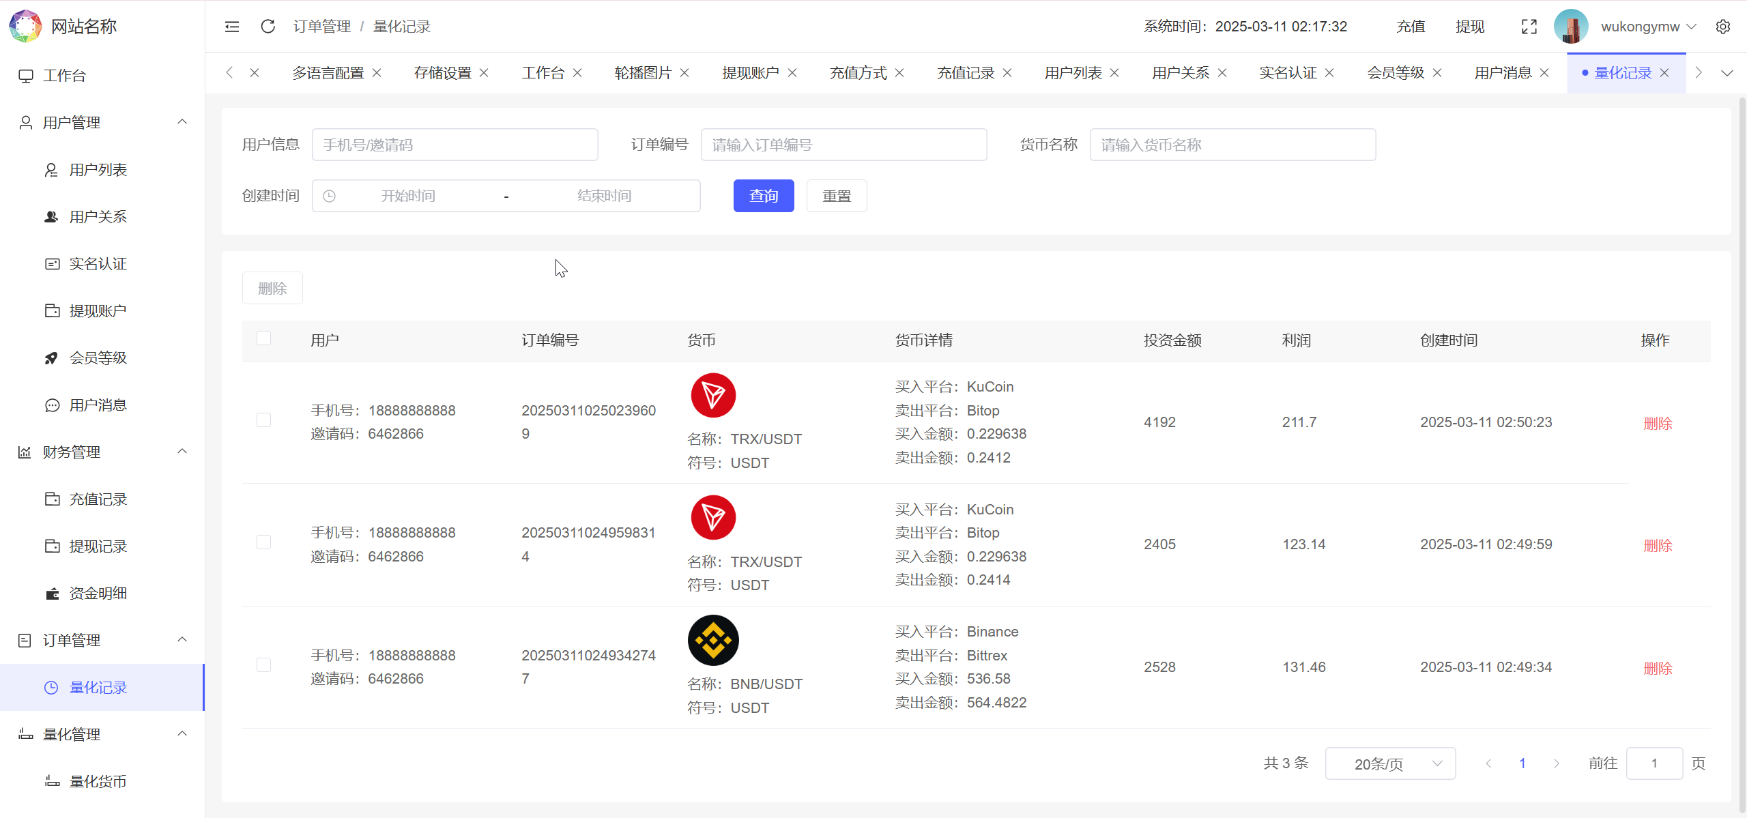Toggle fullscreen mode icon
The height and width of the screenshot is (818, 1747).
[1529, 26]
